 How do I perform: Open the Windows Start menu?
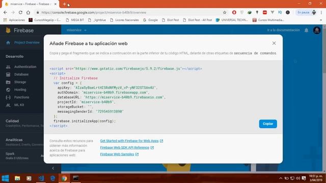click(6, 178)
